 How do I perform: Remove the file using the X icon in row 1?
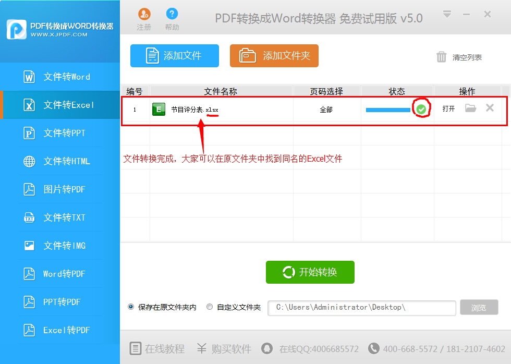490,107
